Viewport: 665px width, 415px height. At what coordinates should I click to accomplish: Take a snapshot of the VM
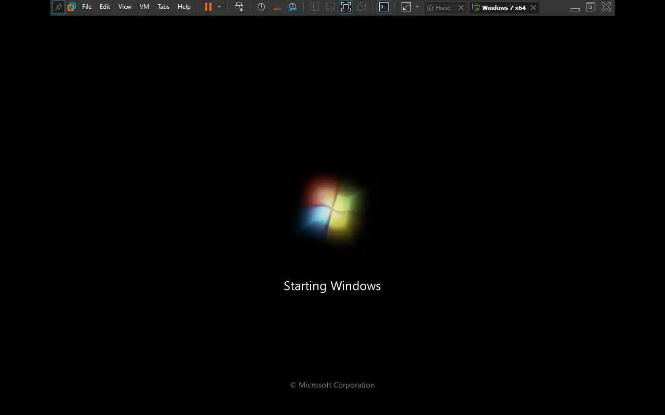tap(261, 7)
